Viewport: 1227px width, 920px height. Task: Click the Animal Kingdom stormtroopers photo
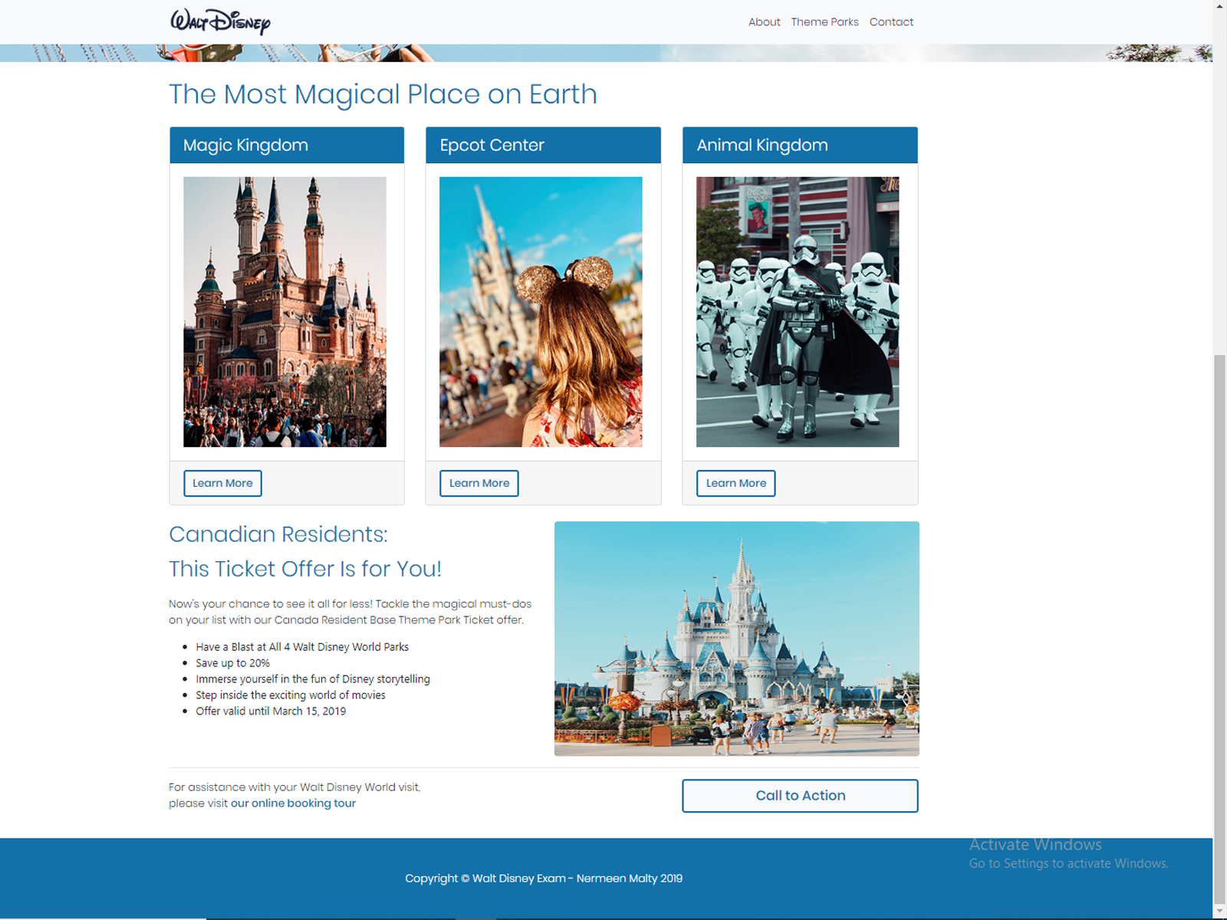(798, 312)
